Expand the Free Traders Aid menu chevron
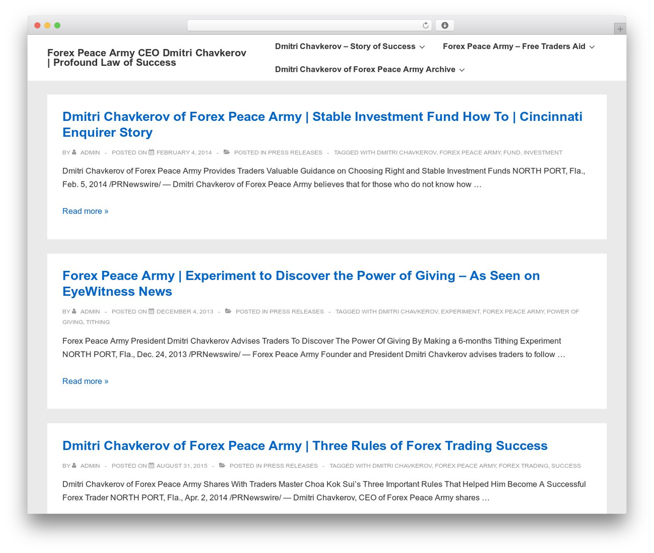 coord(592,47)
